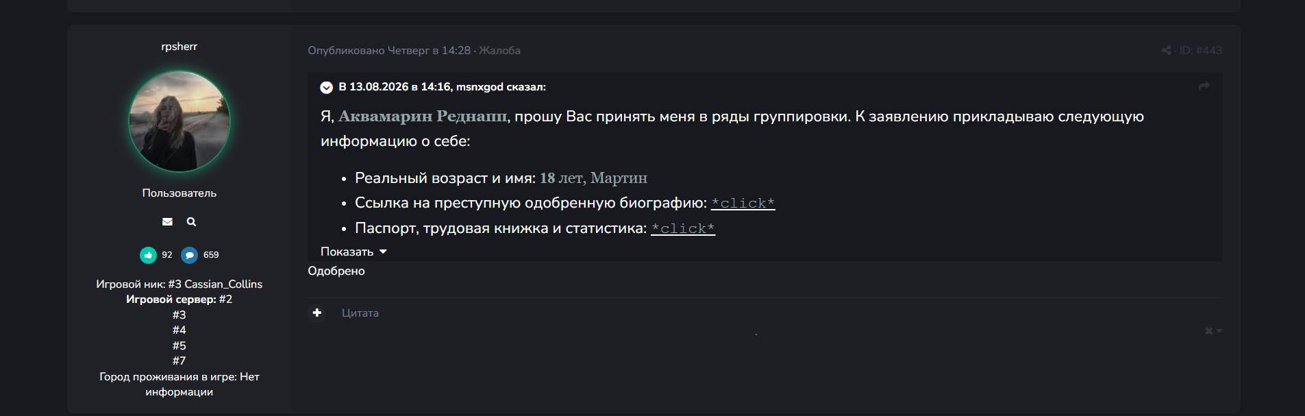1305x416 pixels.
Task: Open the passport and statistics *click* link
Action: 683,228
